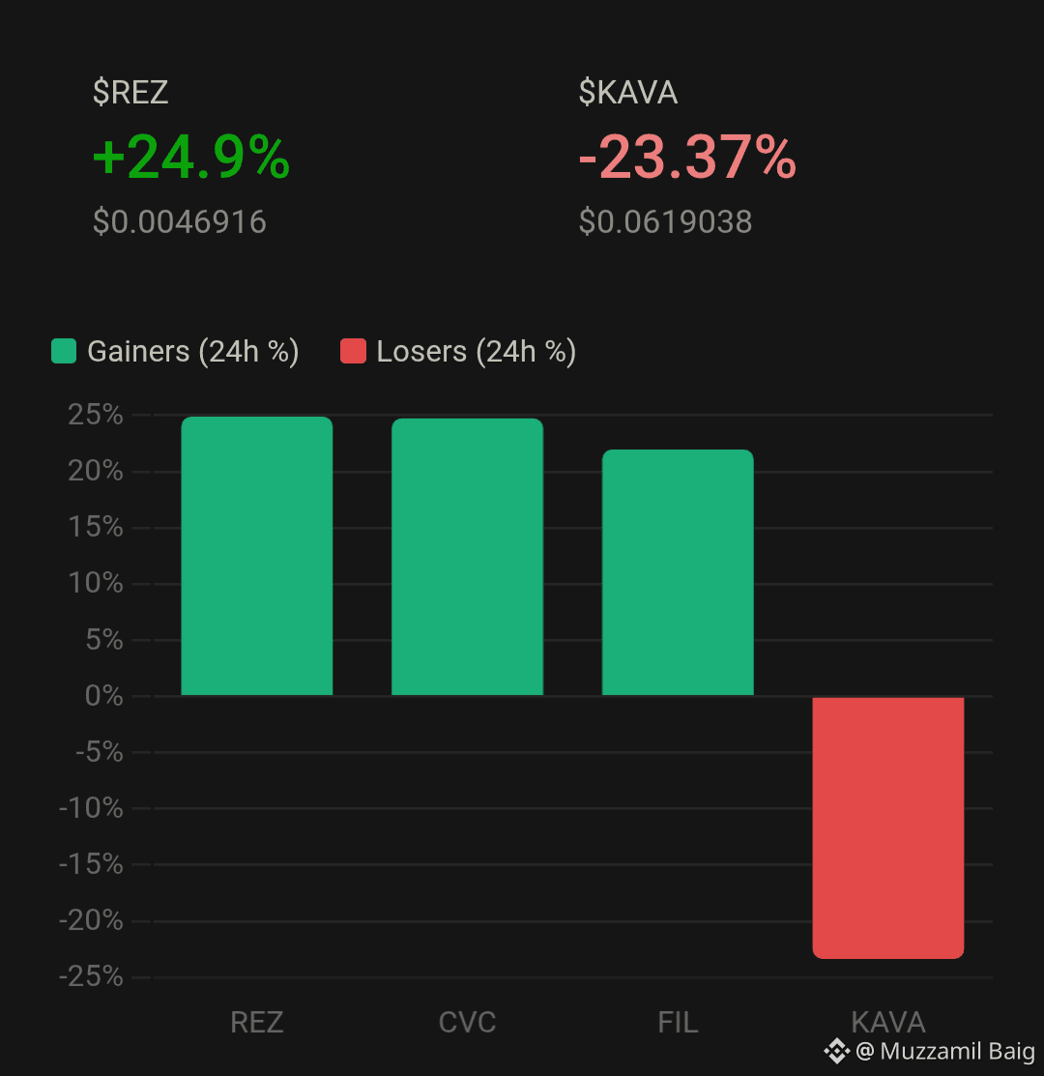Screen dimensions: 1044x1076
Task: Toggle the Losers (24h %) red legend swatch
Action: (x=353, y=351)
